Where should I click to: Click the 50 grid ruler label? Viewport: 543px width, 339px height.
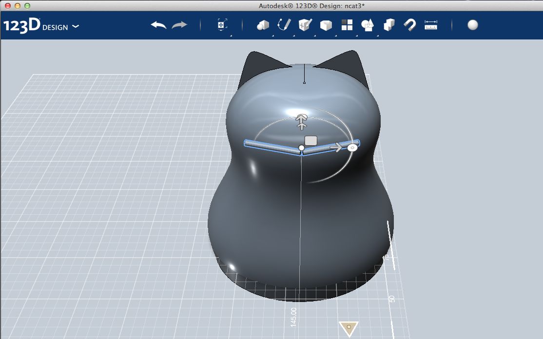coord(392,299)
